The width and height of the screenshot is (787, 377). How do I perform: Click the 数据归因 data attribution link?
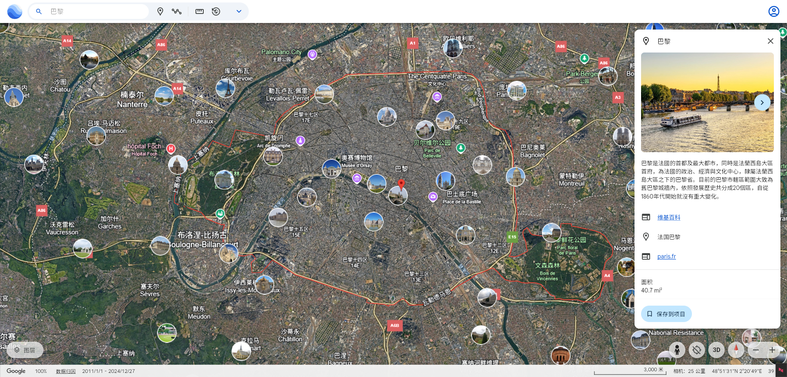coord(66,371)
